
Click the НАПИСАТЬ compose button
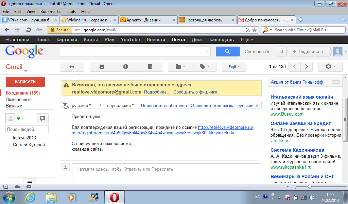[25, 82]
